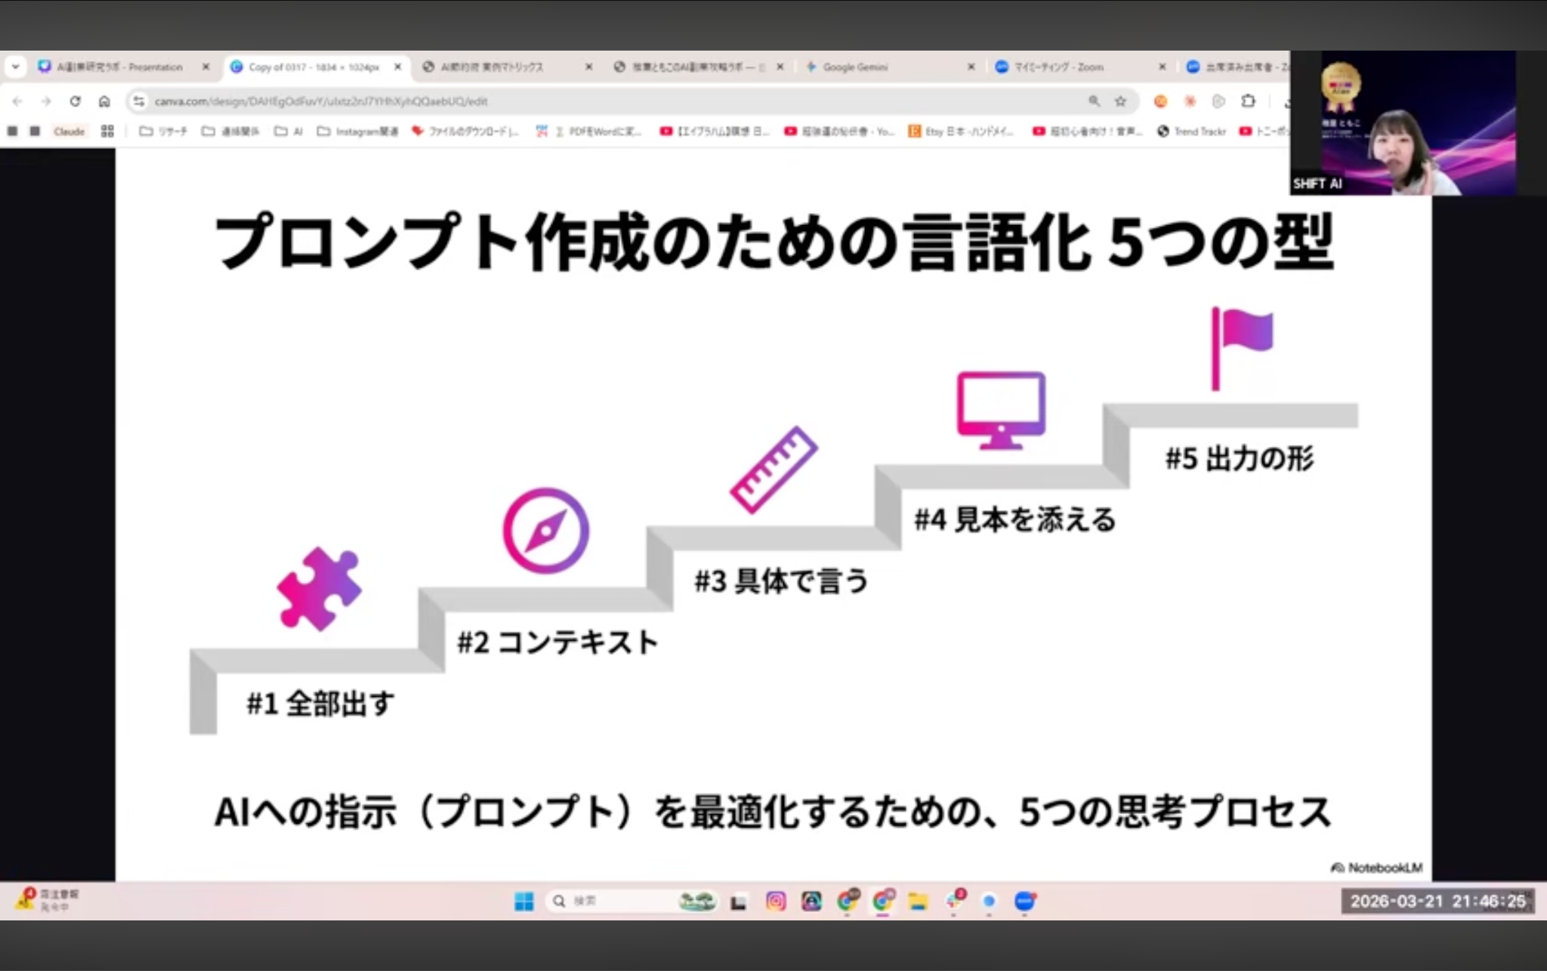Click the Windows Start button
1547x971 pixels.
[x=523, y=901]
